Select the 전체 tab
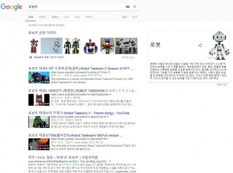The width and height of the screenshot is (233, 173). coord(31,17)
